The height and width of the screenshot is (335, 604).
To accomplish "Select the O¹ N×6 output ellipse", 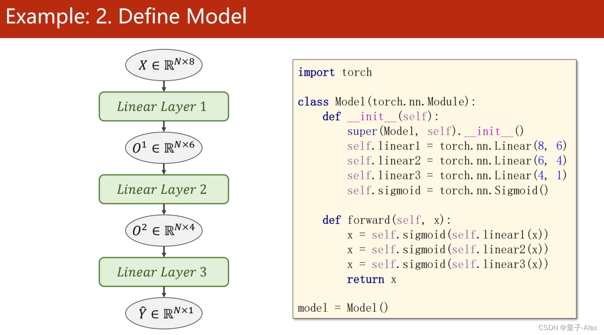I will [x=164, y=148].
